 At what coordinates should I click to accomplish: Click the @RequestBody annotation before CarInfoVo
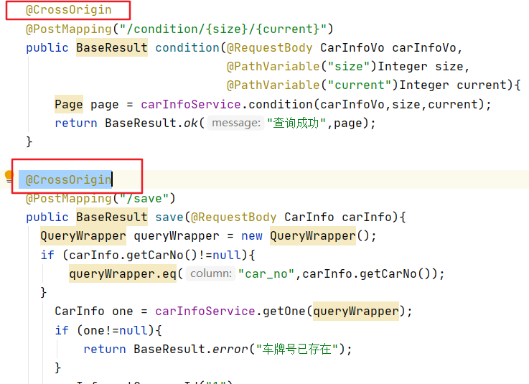pos(269,47)
